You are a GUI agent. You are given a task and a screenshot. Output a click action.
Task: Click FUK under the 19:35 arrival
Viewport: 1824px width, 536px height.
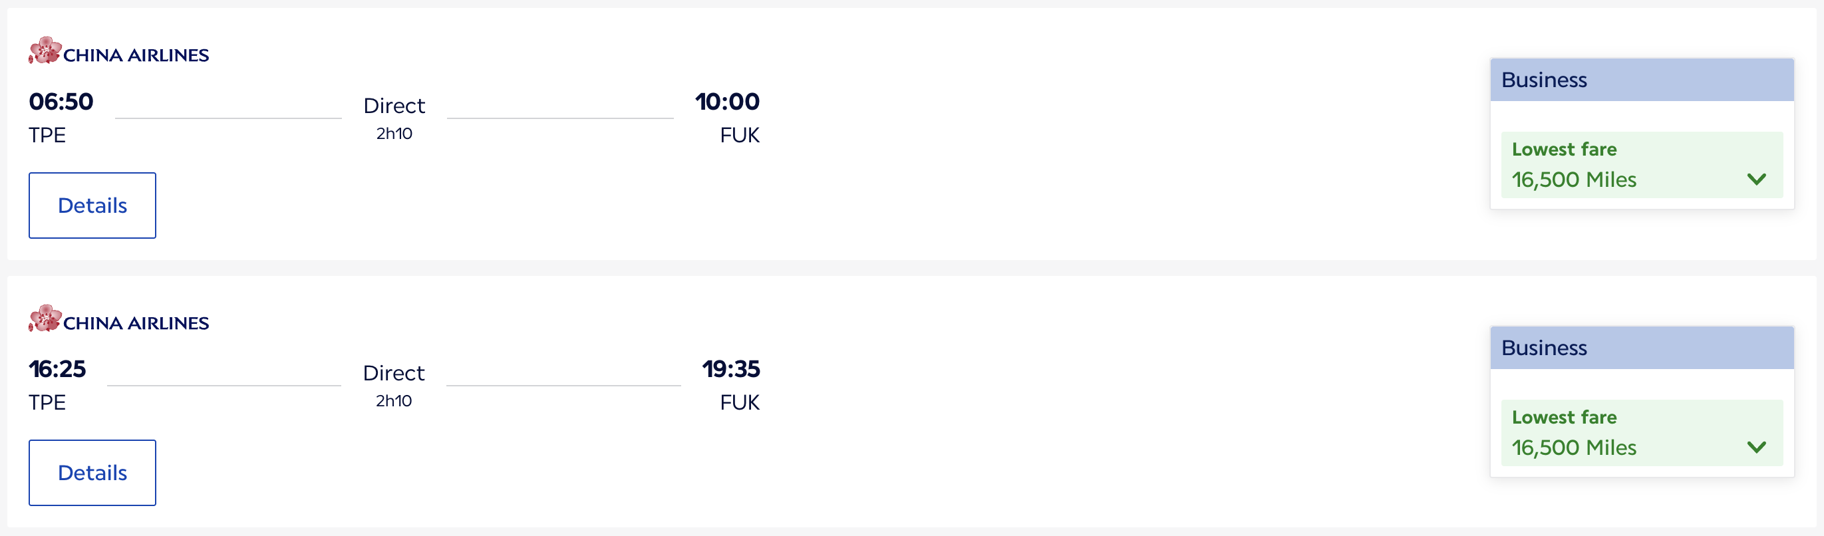click(x=739, y=403)
